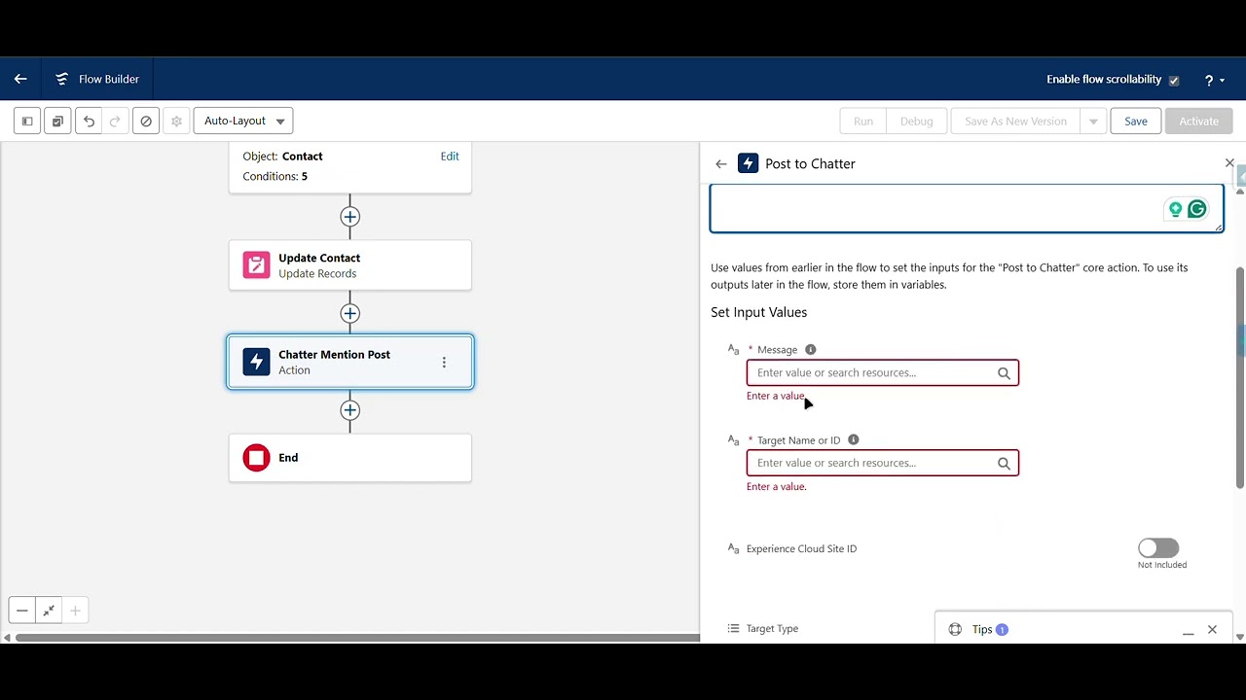This screenshot has width=1246, height=700.
Task: Minimize the Tips panel
Action: 1188,631
